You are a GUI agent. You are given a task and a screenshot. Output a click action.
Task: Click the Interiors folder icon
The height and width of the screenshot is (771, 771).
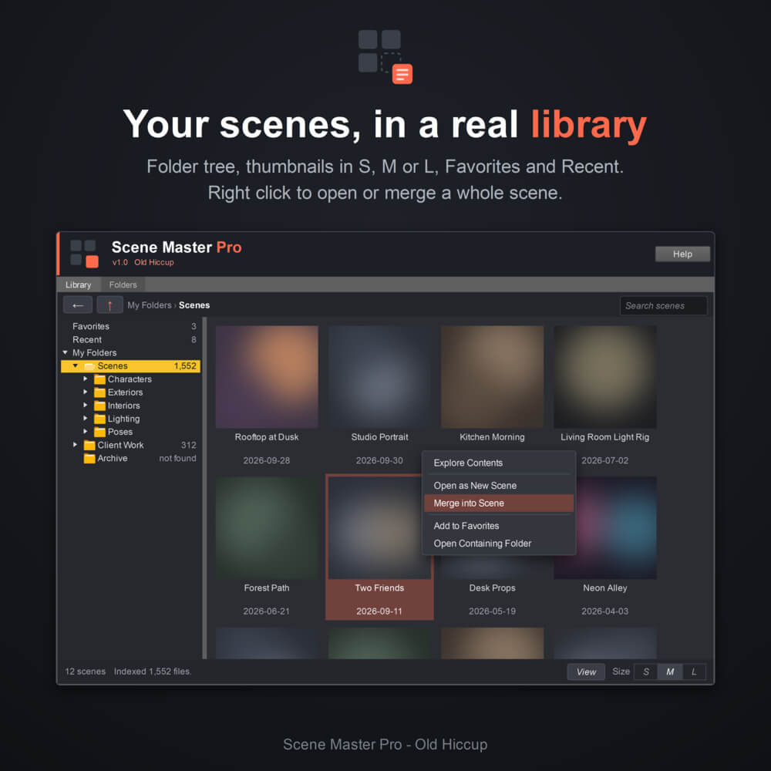[x=99, y=406]
